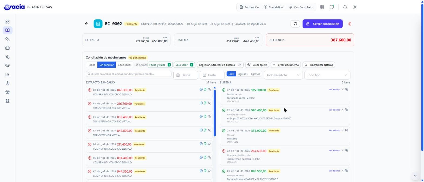Image resolution: width=424 pixels, height=182 pixels.
Task: Open Ver asiento for 185.500,00 row
Action: [x=334, y=90]
